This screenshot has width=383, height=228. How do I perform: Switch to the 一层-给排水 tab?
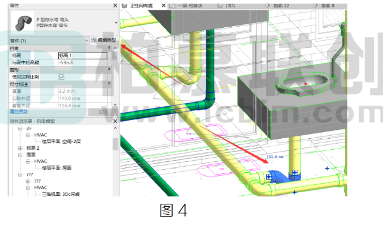tap(190, 5)
